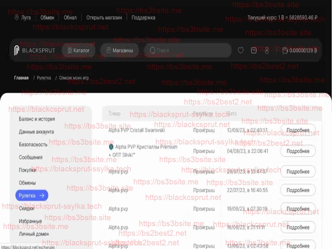This screenshot has height=249, width=332.
Task: Open the Обмен link in top bar
Action: (x=47, y=18)
